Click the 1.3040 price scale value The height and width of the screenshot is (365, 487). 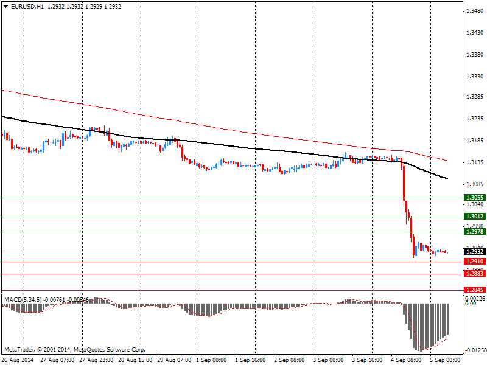(475, 204)
